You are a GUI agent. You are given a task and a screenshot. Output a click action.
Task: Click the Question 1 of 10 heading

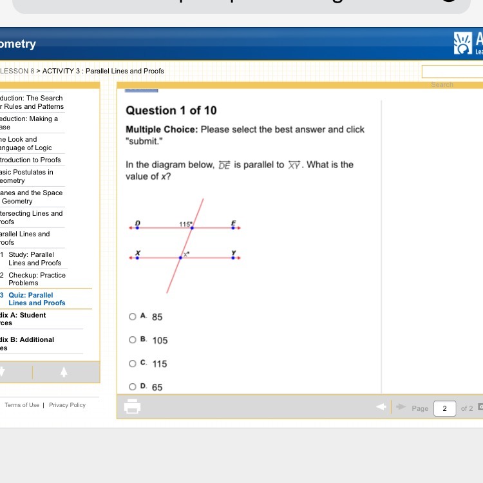coord(171,110)
